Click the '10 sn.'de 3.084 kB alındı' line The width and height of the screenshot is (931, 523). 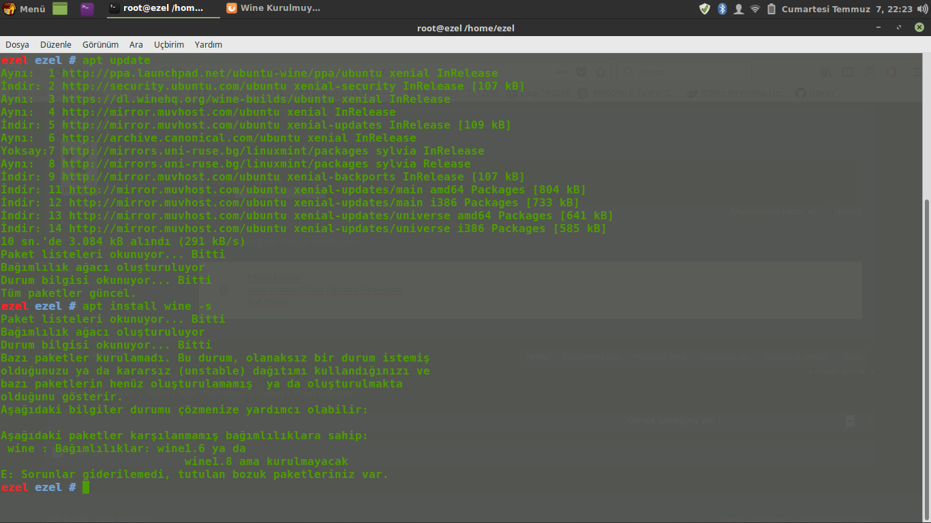coord(123,242)
